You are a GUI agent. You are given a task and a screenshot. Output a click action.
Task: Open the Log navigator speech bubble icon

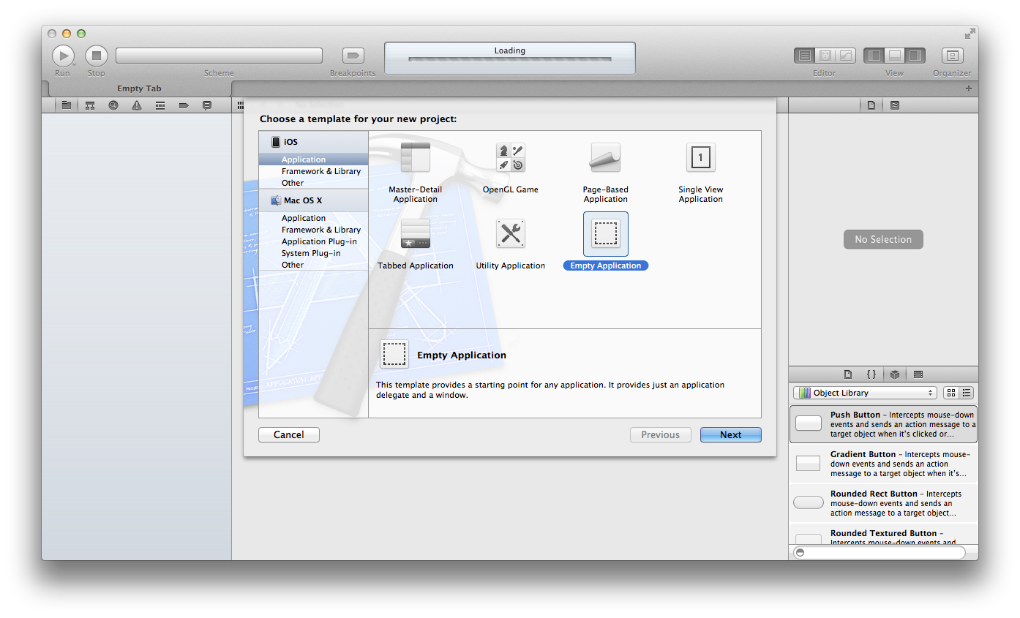click(207, 105)
